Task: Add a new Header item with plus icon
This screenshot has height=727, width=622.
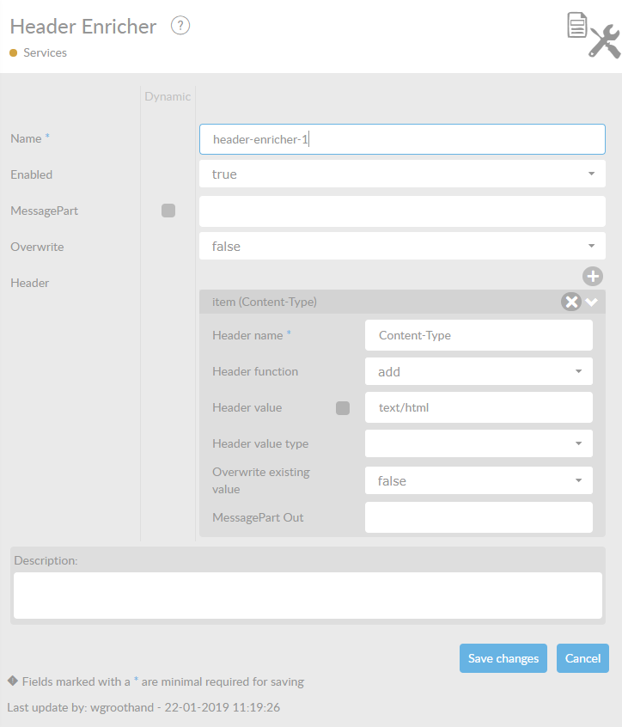Action: [x=593, y=276]
